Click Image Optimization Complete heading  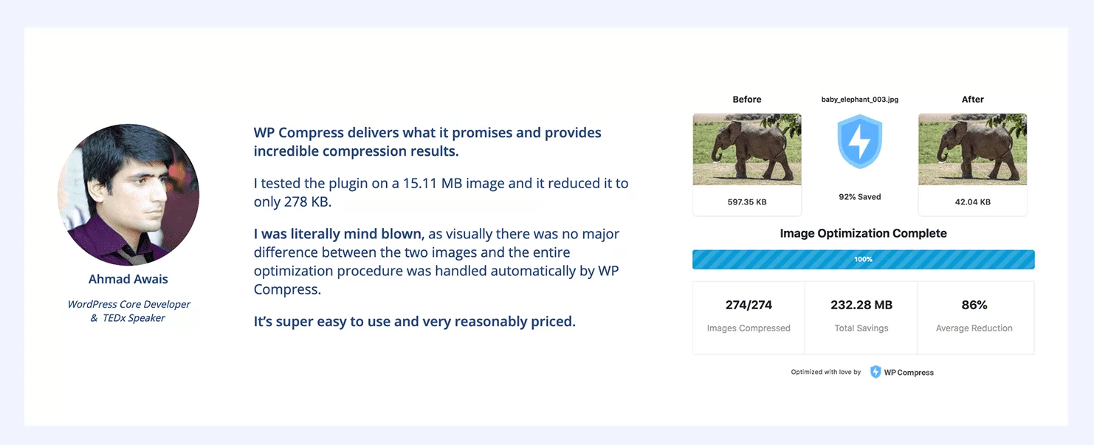[x=863, y=233]
